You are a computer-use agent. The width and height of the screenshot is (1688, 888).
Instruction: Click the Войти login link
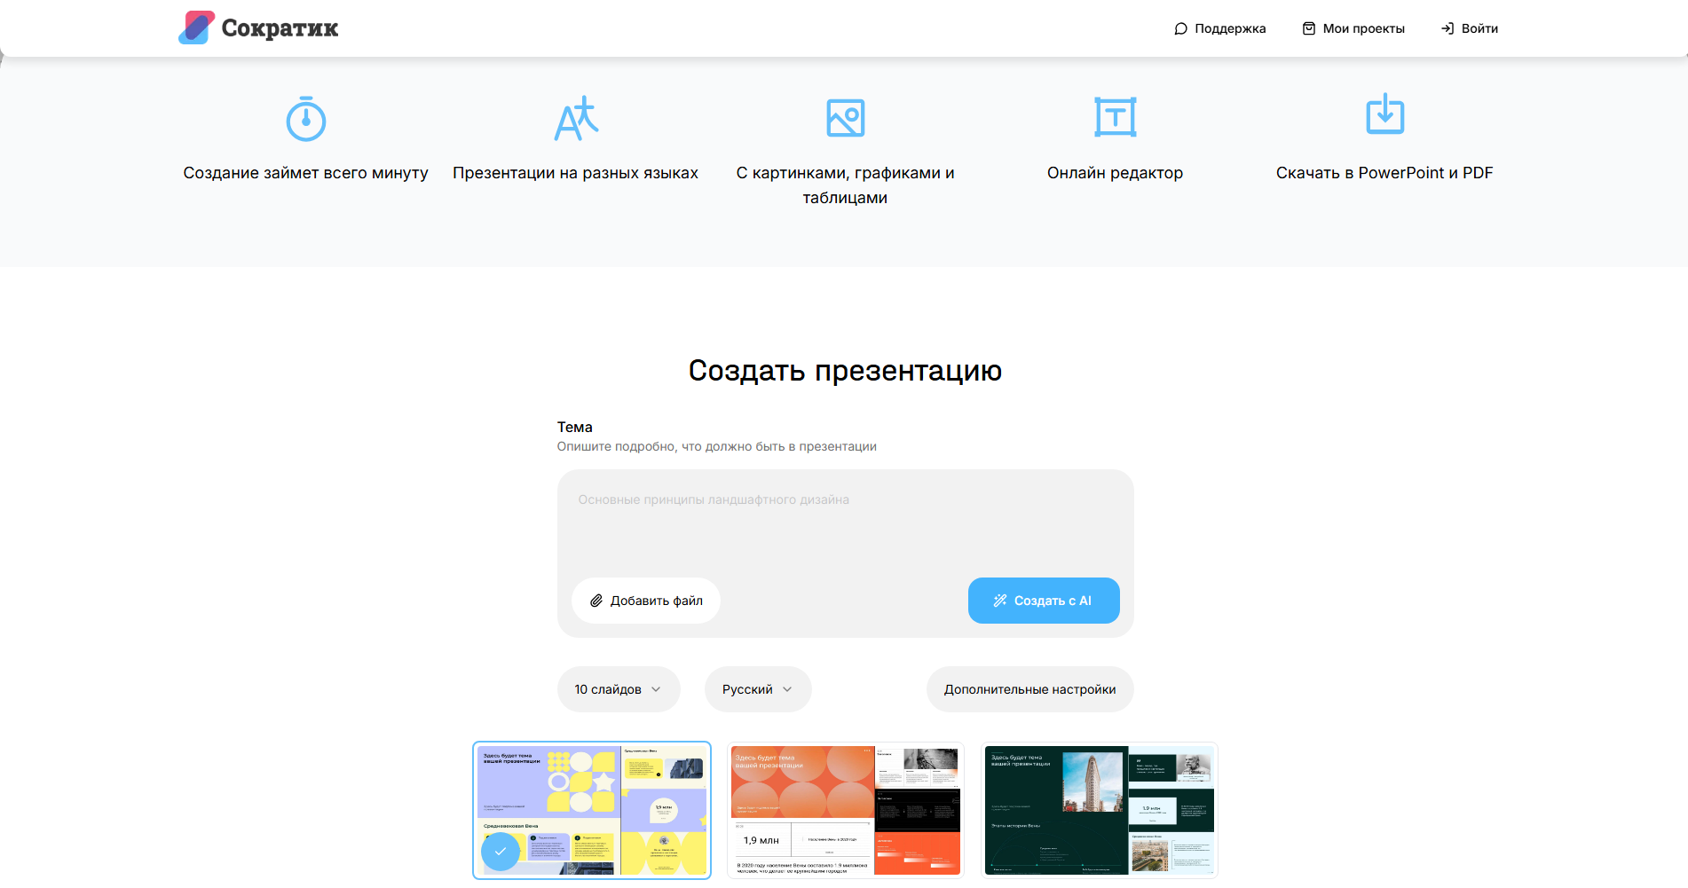[x=1470, y=28]
